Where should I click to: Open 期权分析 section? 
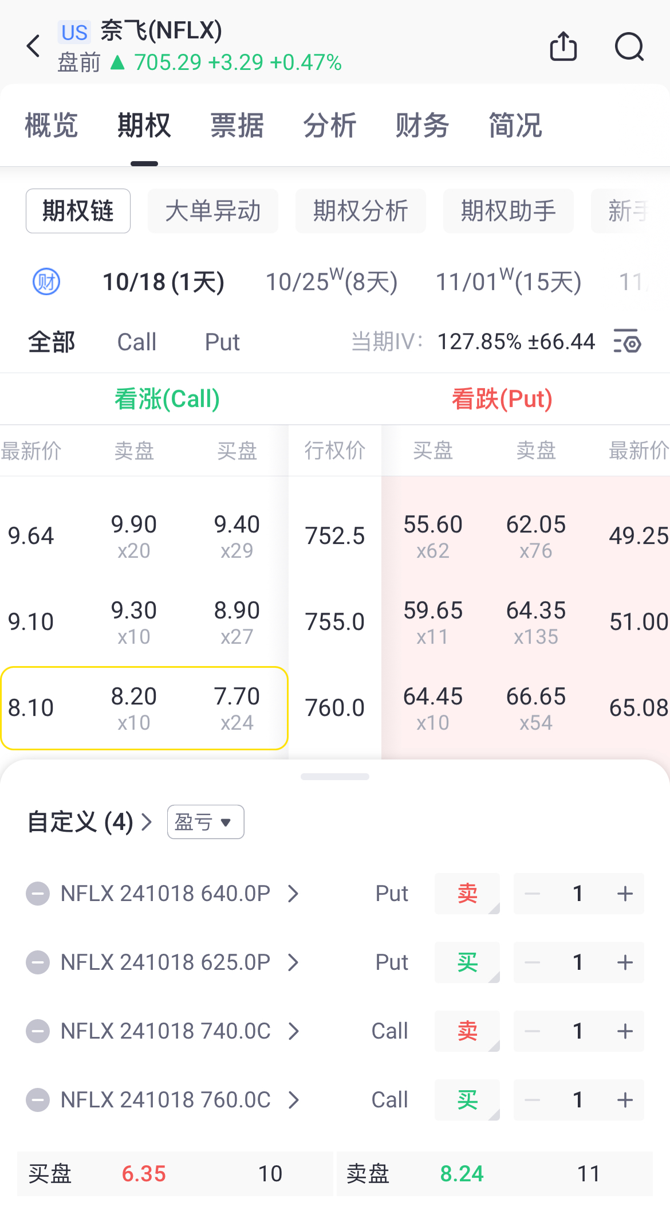(361, 211)
